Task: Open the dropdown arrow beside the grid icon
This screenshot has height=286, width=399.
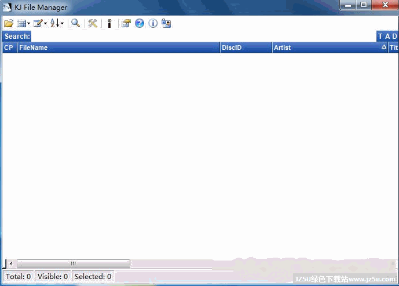Action: [28, 23]
